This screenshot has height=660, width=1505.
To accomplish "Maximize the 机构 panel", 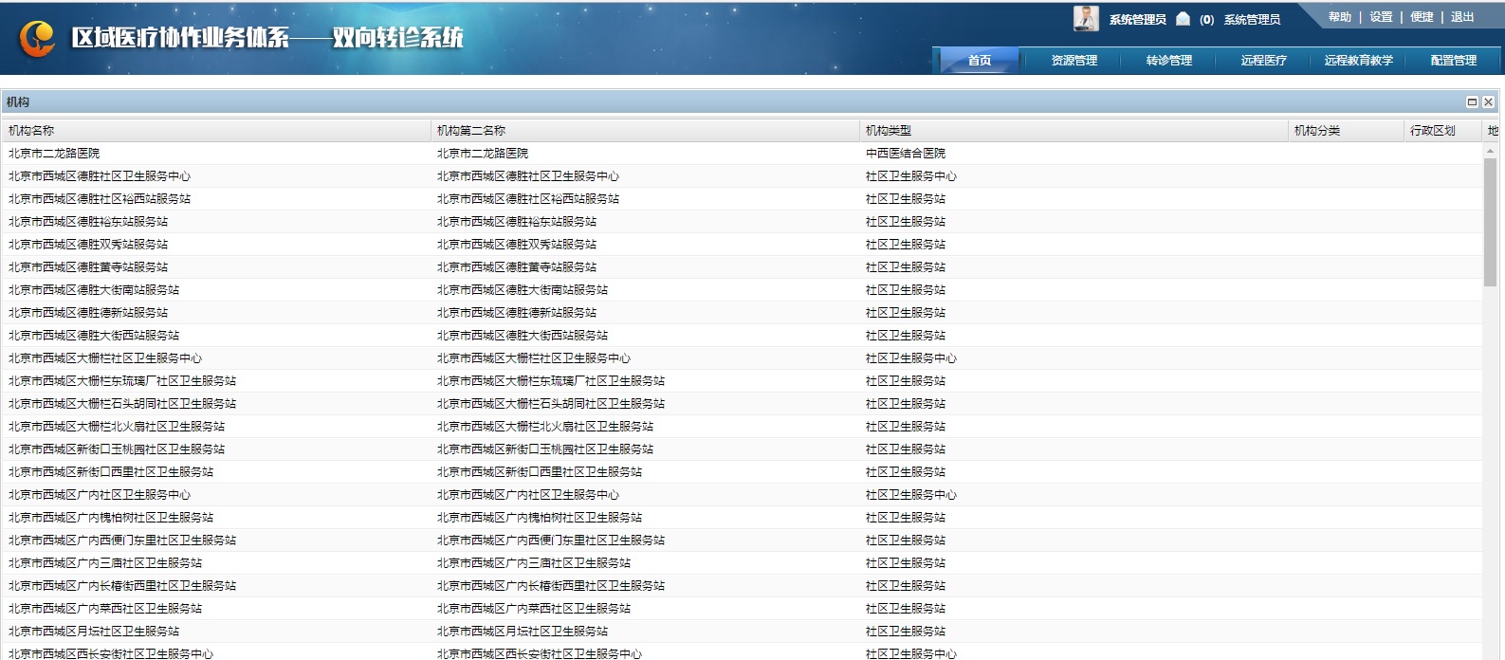I will (x=1472, y=102).
